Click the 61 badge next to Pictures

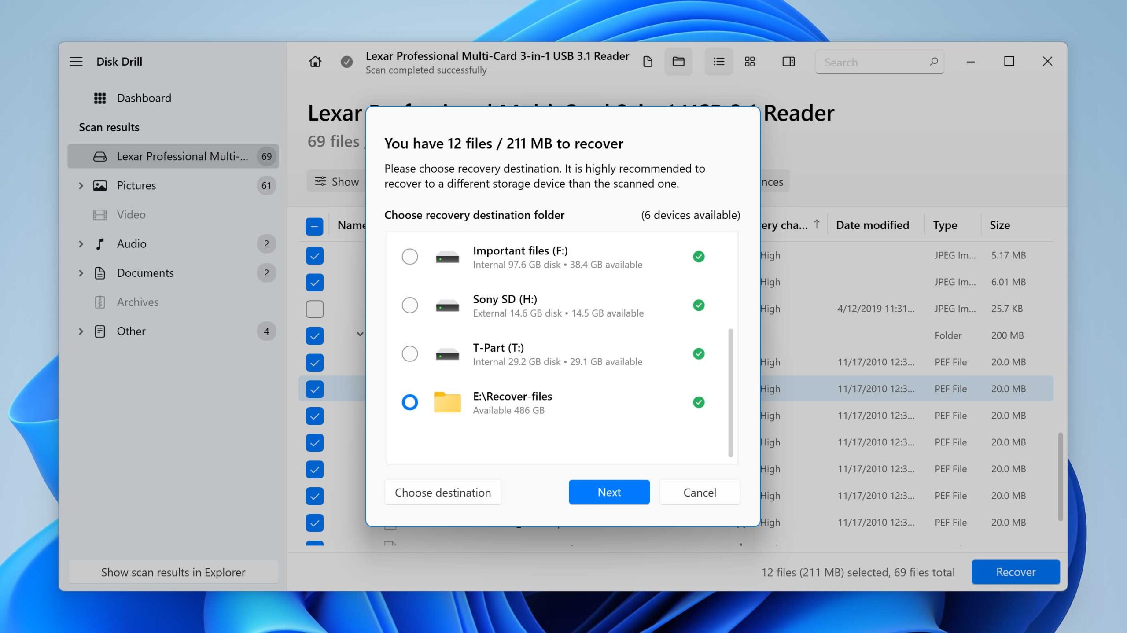[266, 185]
